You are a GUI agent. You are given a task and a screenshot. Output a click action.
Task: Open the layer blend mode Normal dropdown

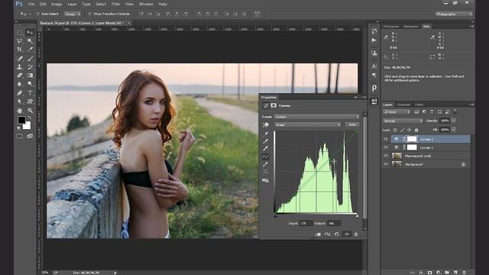(403, 121)
